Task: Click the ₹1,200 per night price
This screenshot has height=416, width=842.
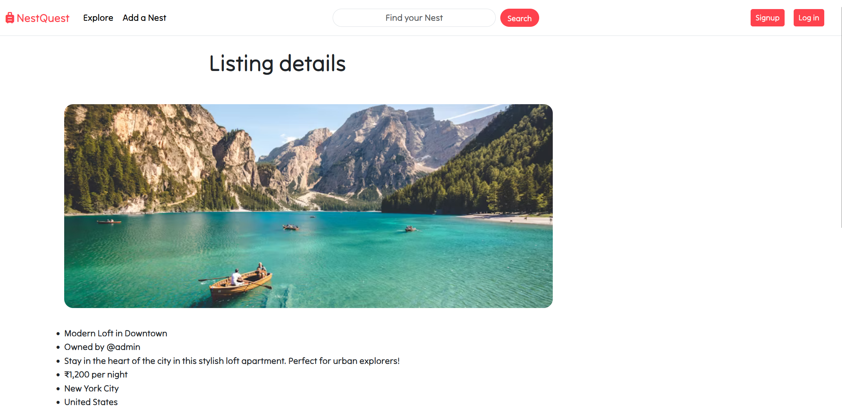Action: pos(96,374)
